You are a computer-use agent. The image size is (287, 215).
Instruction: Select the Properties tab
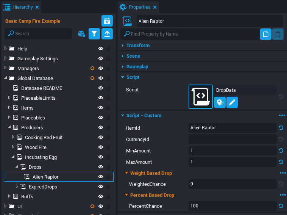[139, 7]
